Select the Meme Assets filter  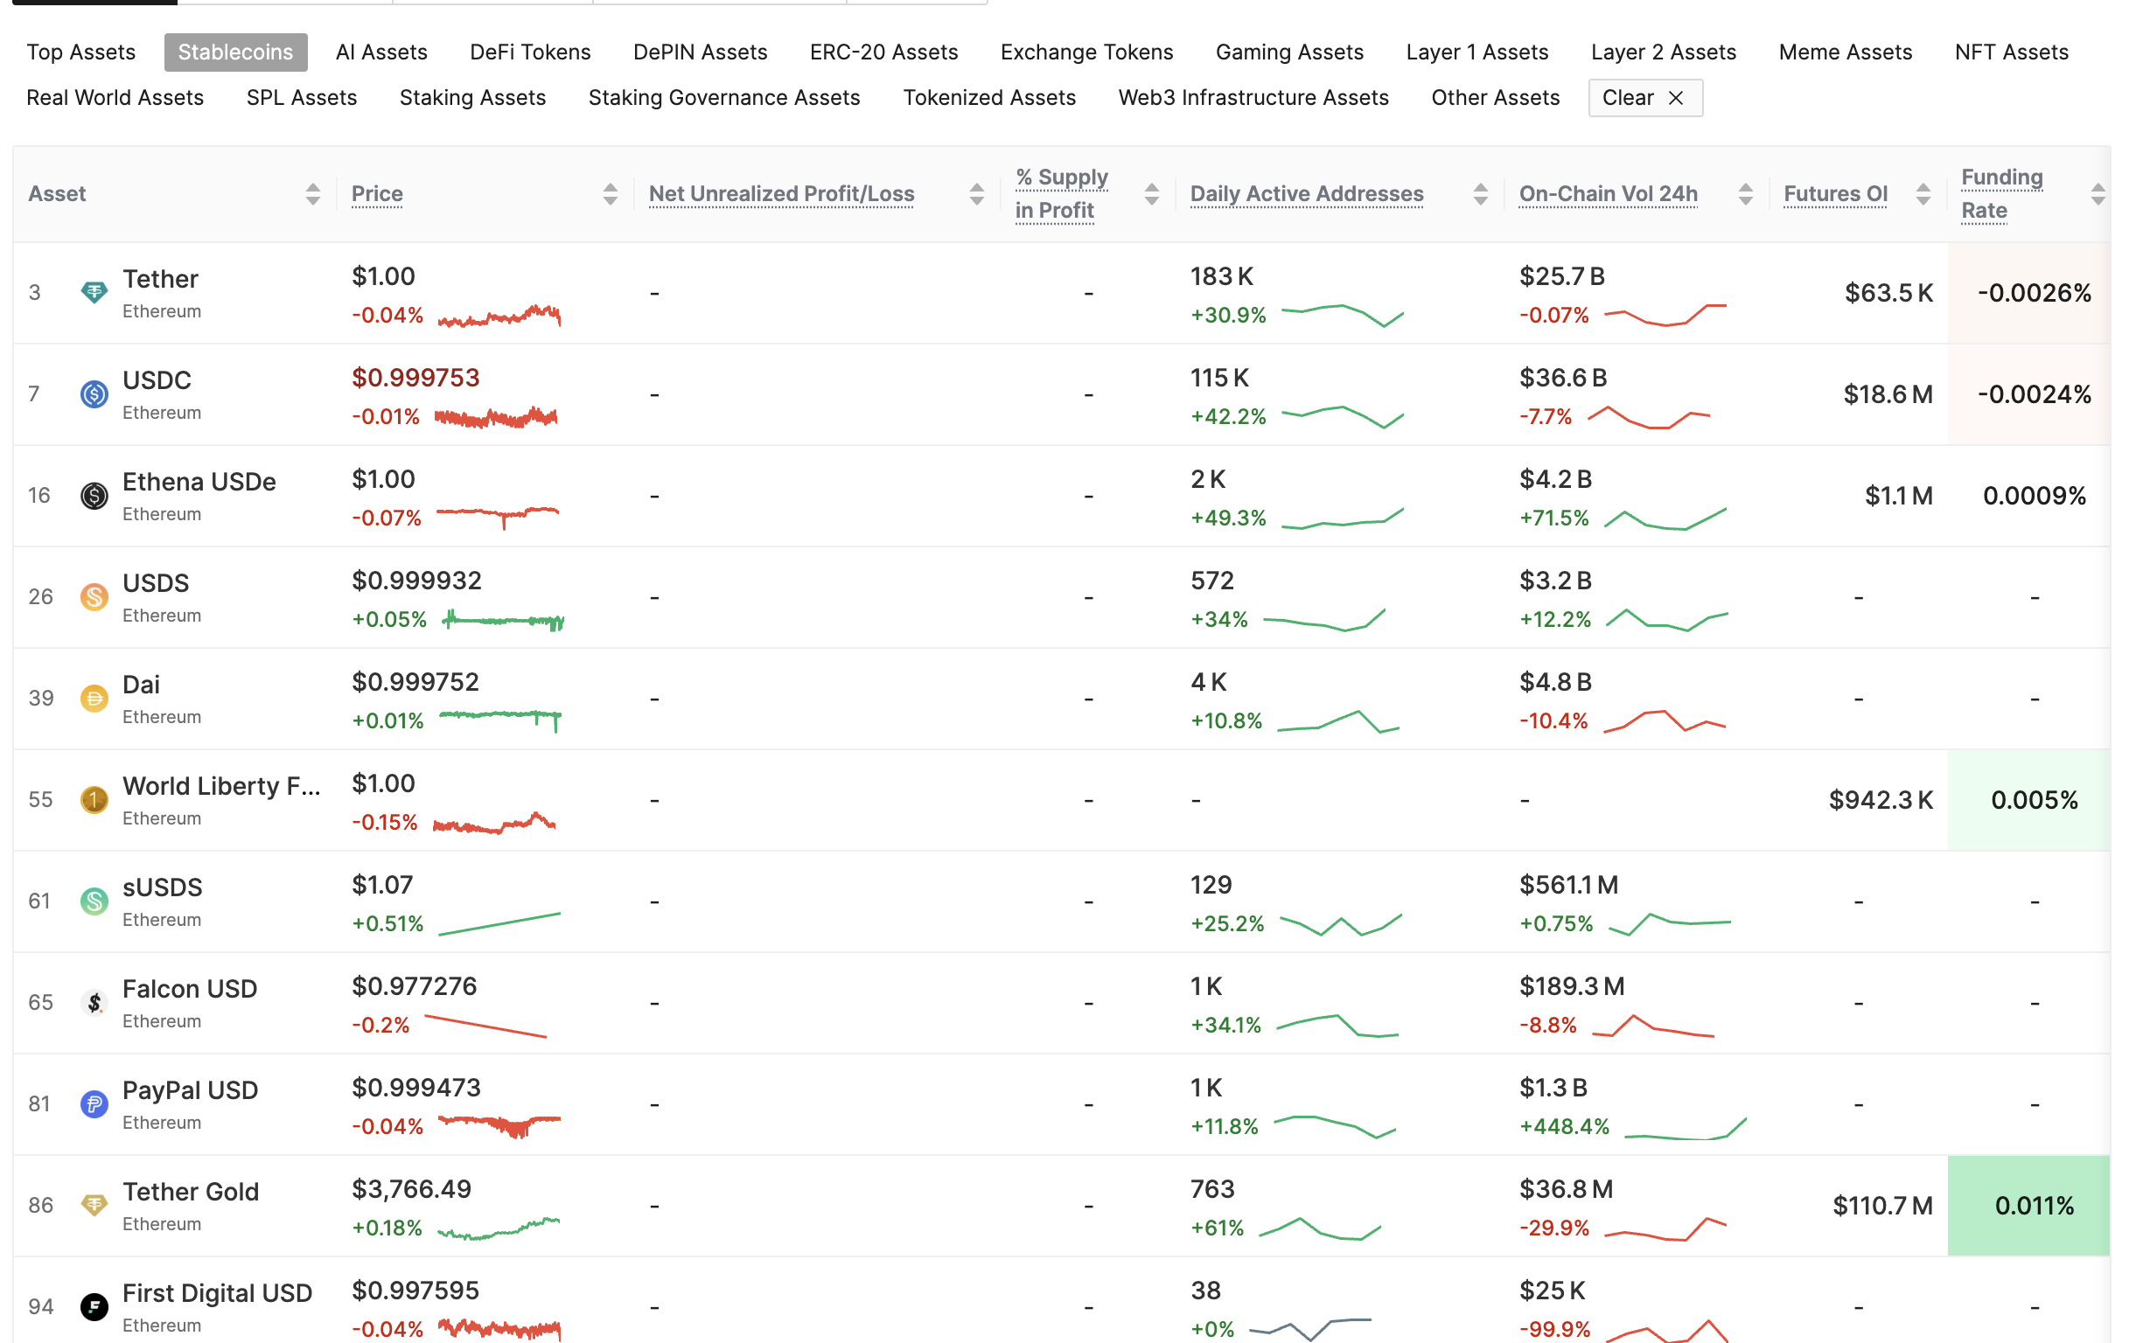[1846, 52]
